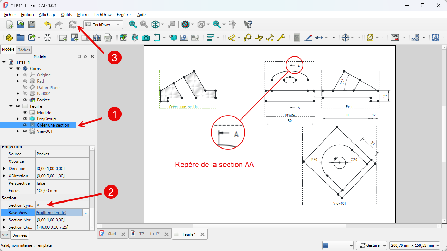Show the hidden Origine item

click(x=25, y=75)
